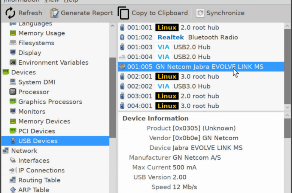292x193 pixels.
Task: Click the Memory Devices icon
Action: [13, 121]
